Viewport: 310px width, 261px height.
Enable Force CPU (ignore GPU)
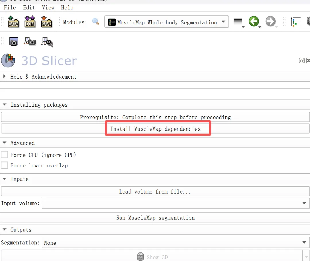[5, 155]
